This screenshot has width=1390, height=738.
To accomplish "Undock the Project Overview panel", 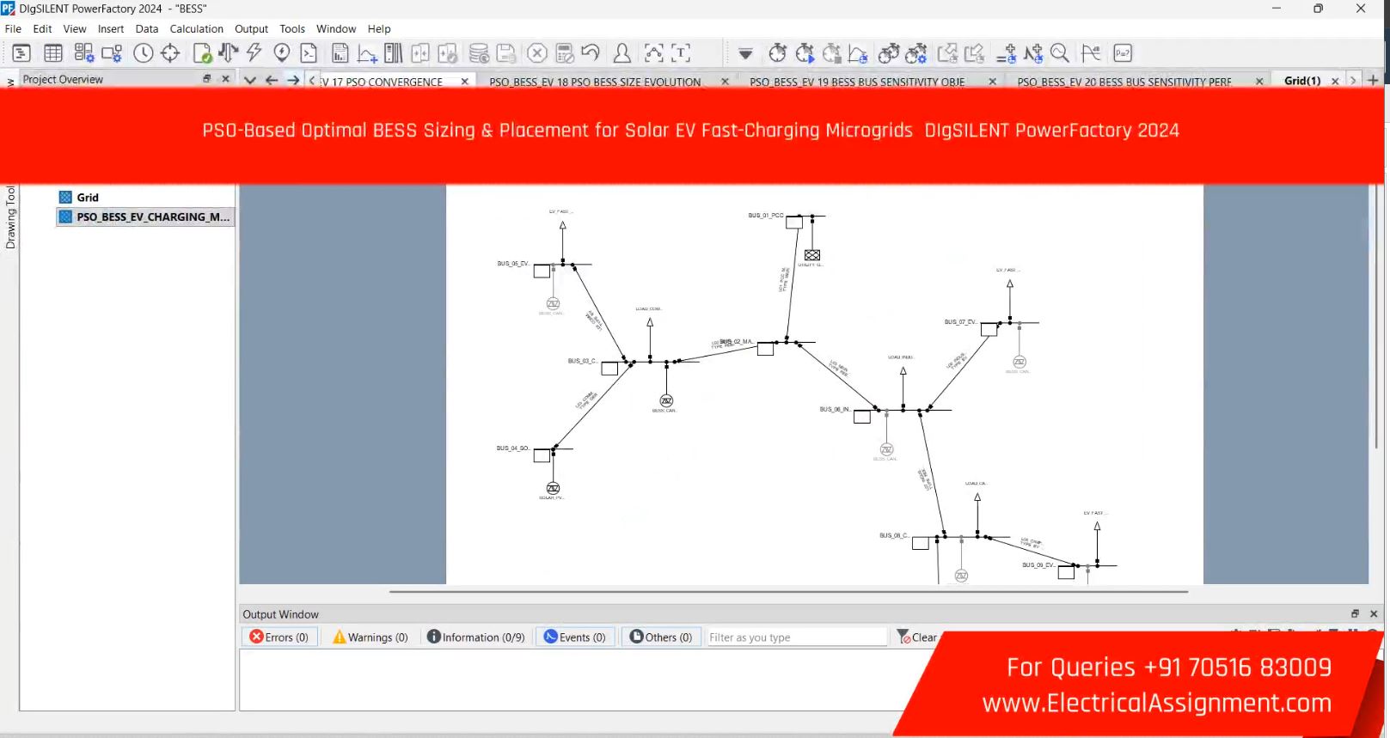I will tap(206, 78).
